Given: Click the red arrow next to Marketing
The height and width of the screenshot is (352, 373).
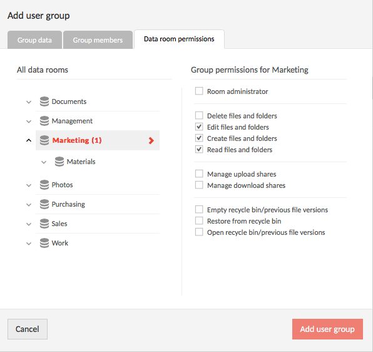Looking at the screenshot, I should tap(151, 140).
